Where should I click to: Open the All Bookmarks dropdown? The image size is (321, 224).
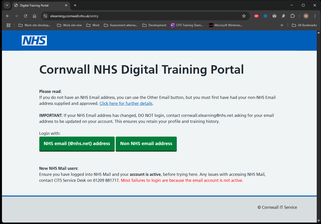pyautogui.click(x=304, y=25)
